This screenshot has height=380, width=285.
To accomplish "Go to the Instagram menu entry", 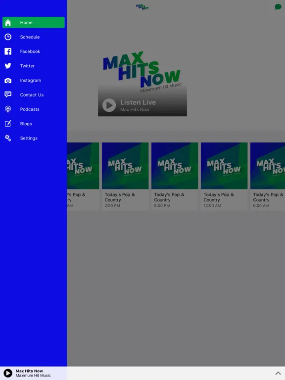I will point(34,80).
